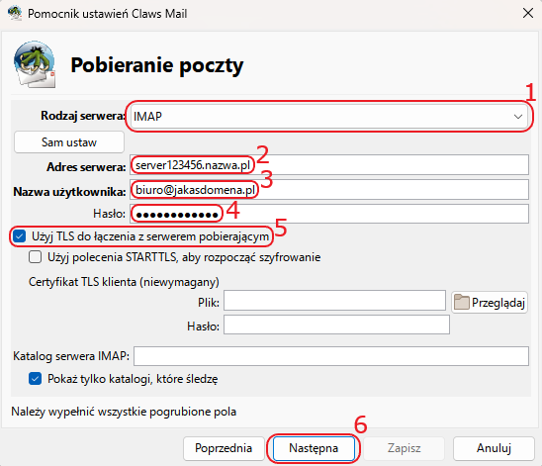
Task: Select the IMAP server type combo box
Action: (329, 117)
